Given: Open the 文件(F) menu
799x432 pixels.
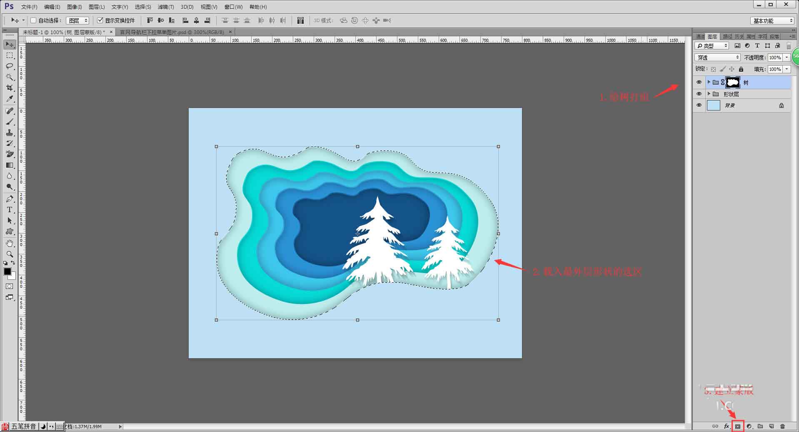Looking at the screenshot, I should (x=29, y=7).
